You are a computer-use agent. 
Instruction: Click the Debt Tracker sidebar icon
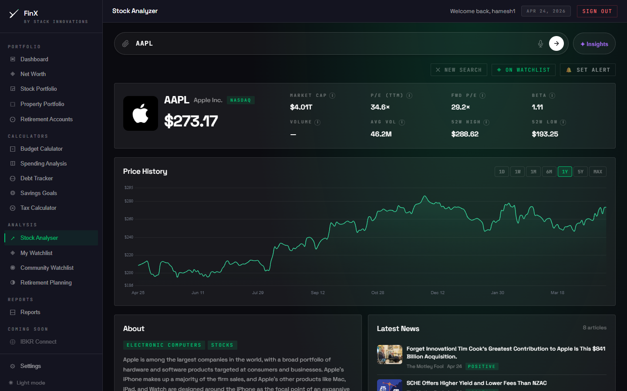coord(13,178)
